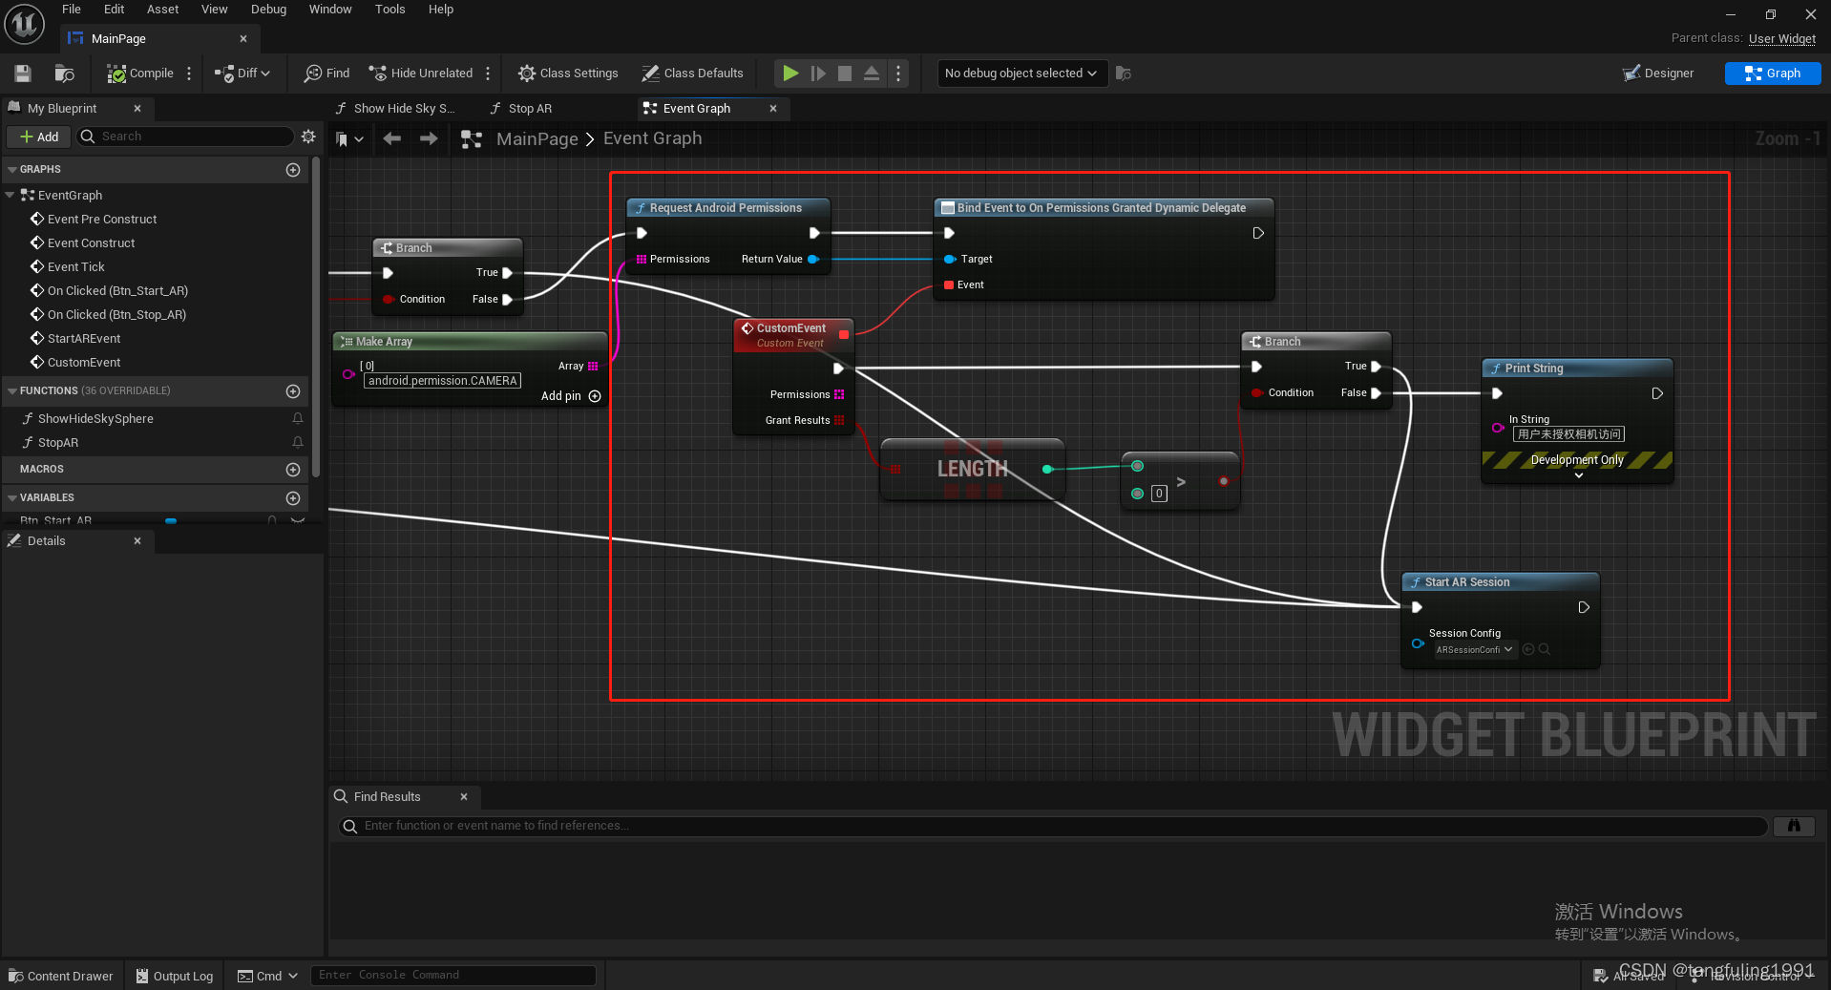
Task: Open the Debug menu
Action: click(268, 10)
